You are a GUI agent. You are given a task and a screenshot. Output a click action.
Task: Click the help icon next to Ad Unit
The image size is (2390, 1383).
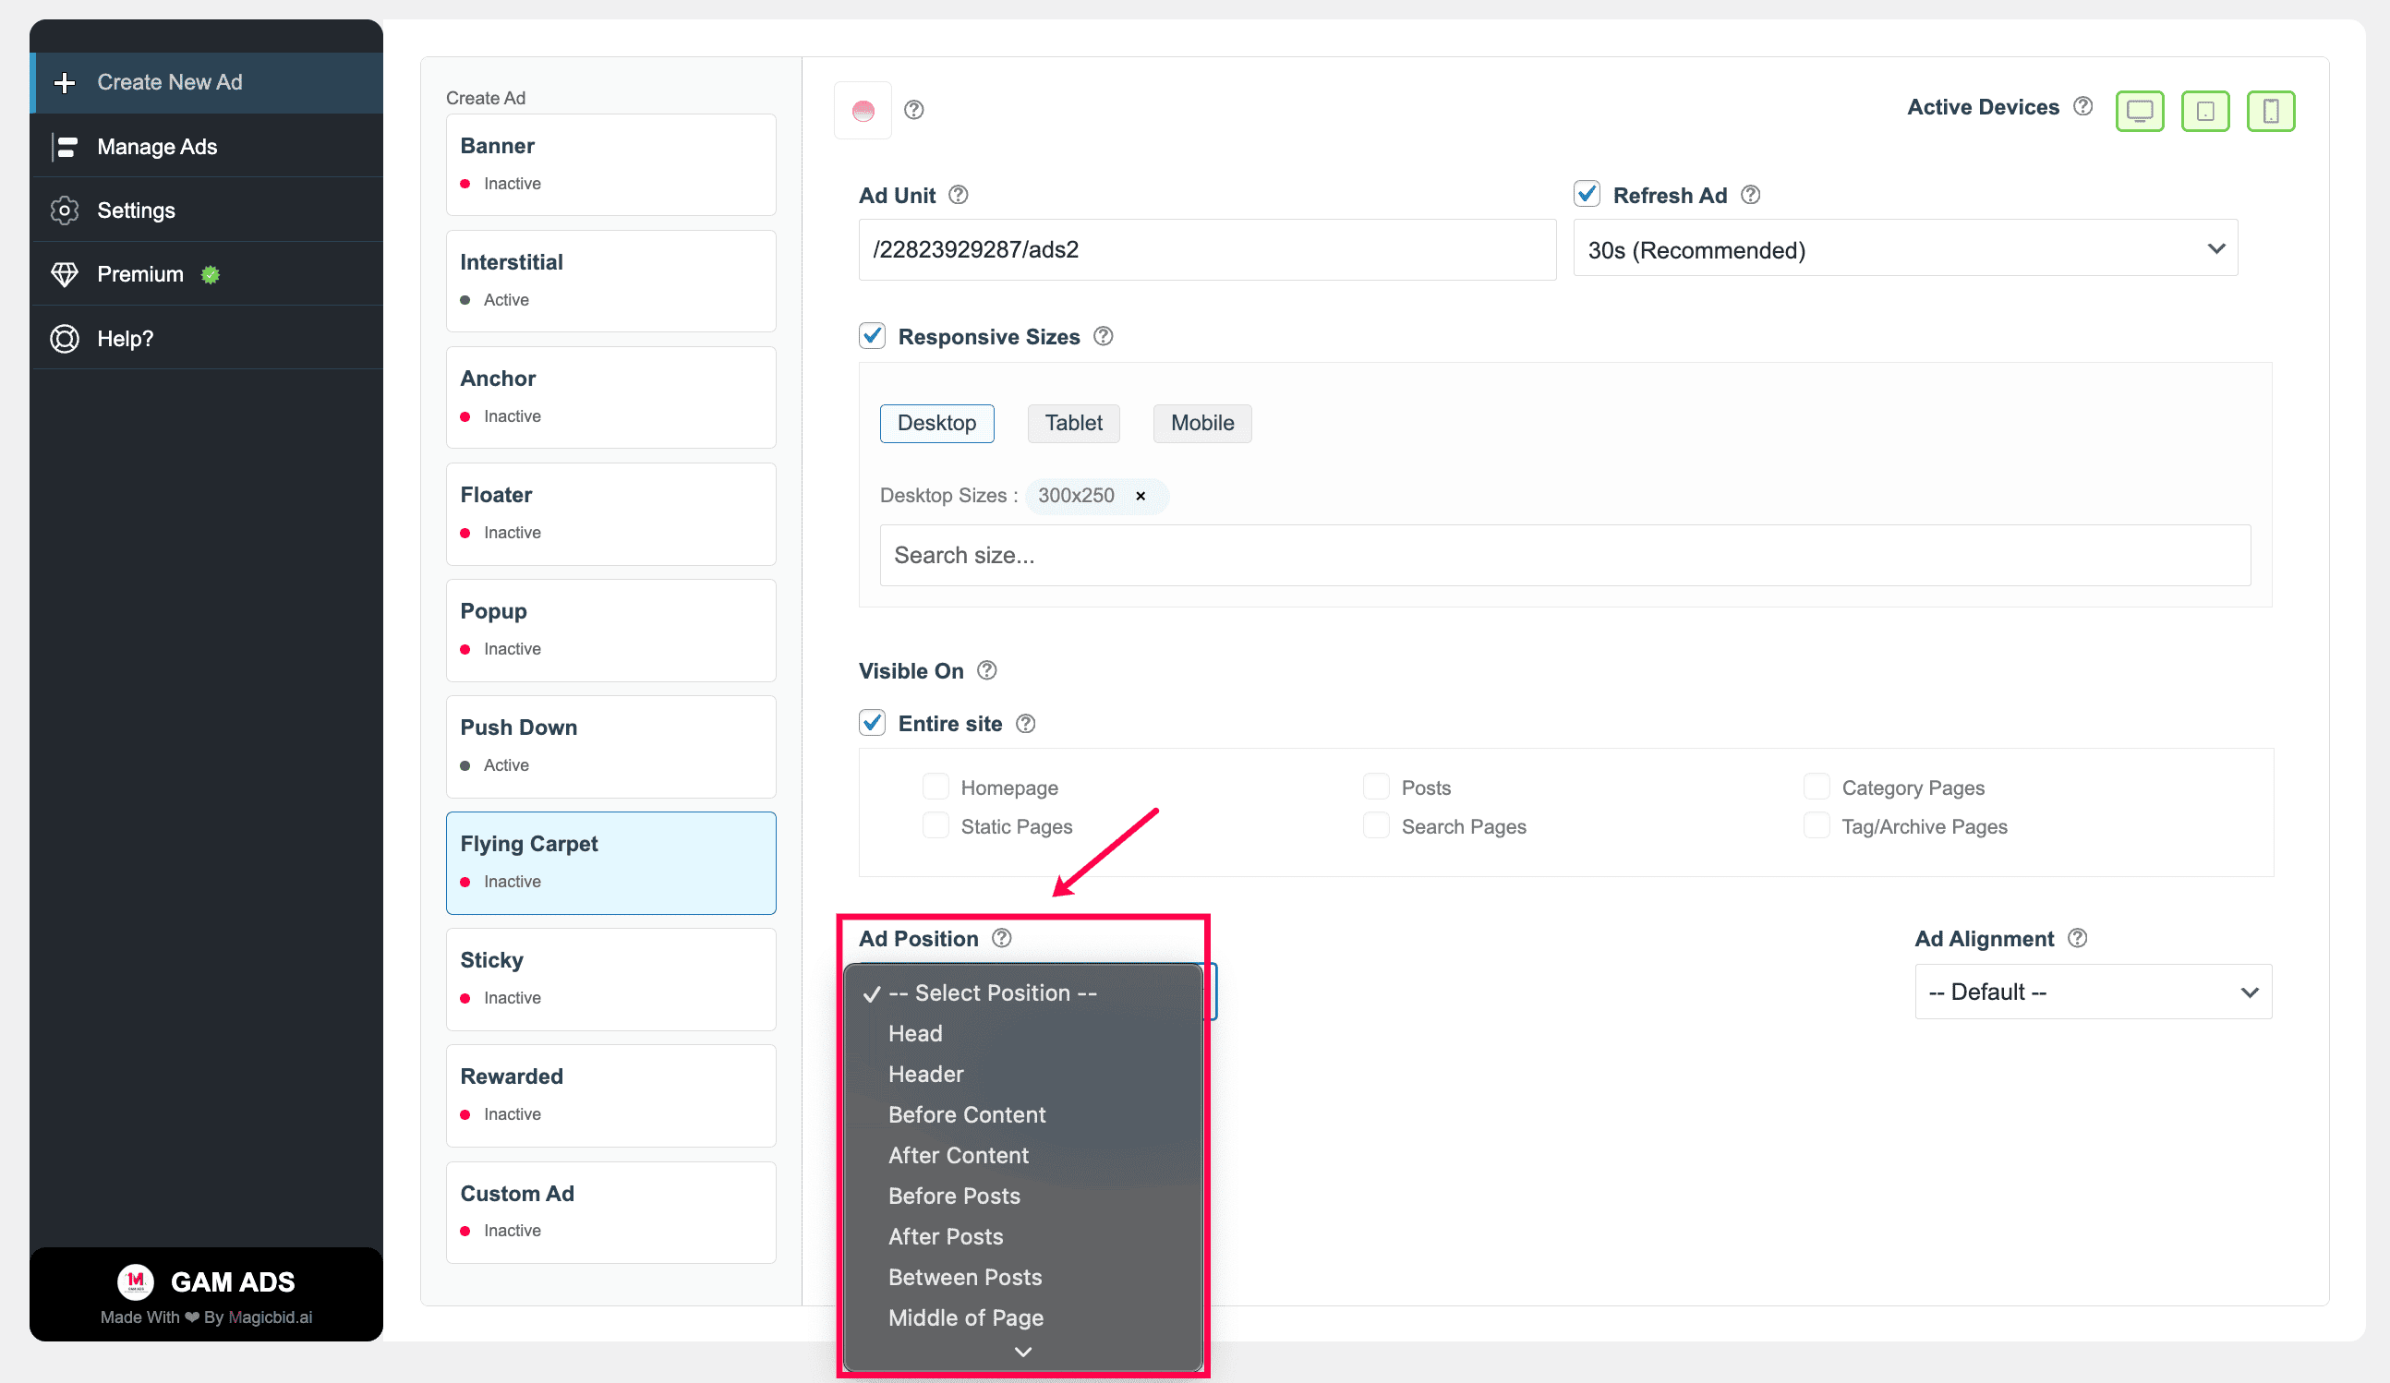[958, 194]
